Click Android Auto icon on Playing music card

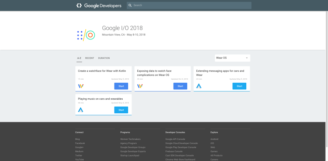point(81,110)
